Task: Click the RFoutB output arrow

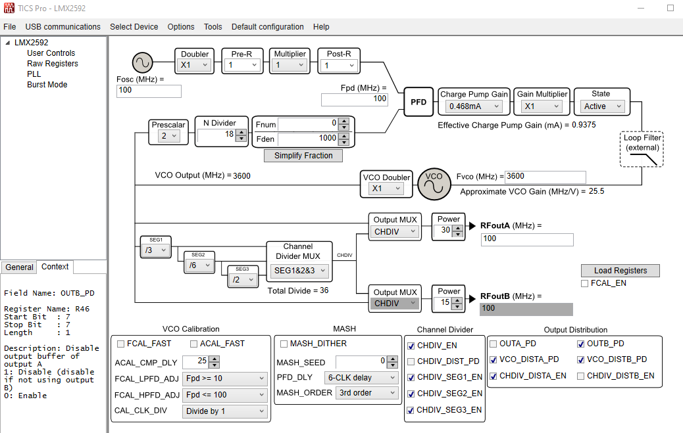Action: [x=472, y=298]
